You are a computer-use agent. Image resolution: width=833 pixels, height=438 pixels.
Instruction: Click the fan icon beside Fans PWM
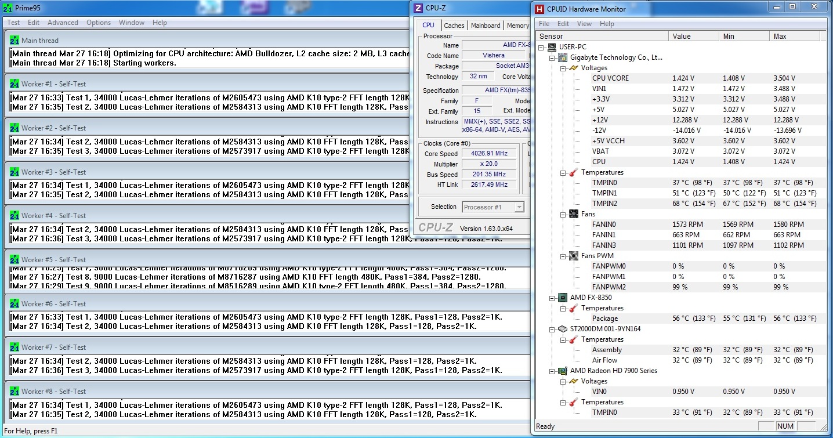point(574,256)
